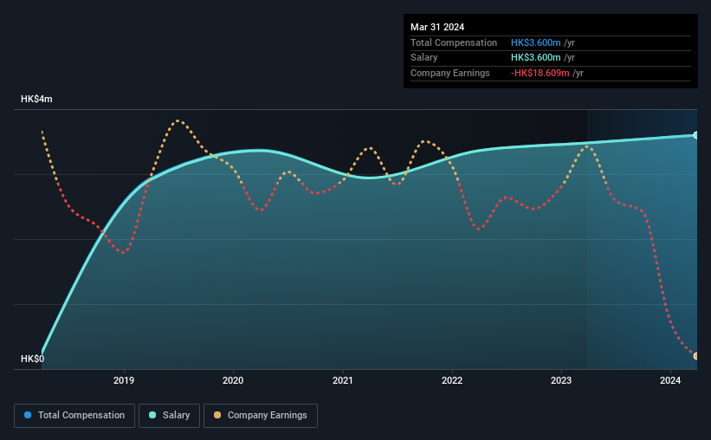Click the Company Earnings row label in tooltip
Screen dimensions: 711x440
(x=449, y=73)
